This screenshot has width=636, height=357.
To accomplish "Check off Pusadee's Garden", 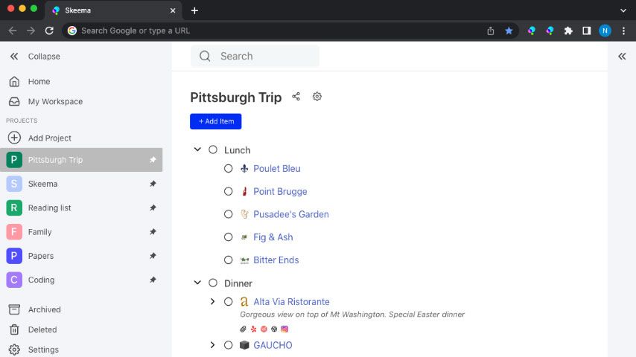I will (229, 214).
